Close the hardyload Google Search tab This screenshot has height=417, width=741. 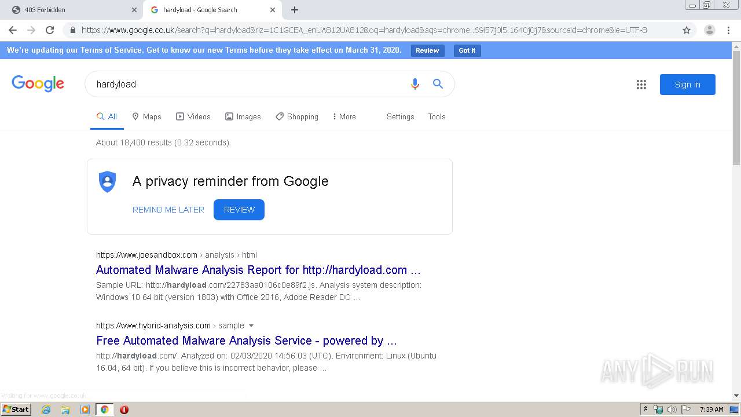click(x=273, y=10)
